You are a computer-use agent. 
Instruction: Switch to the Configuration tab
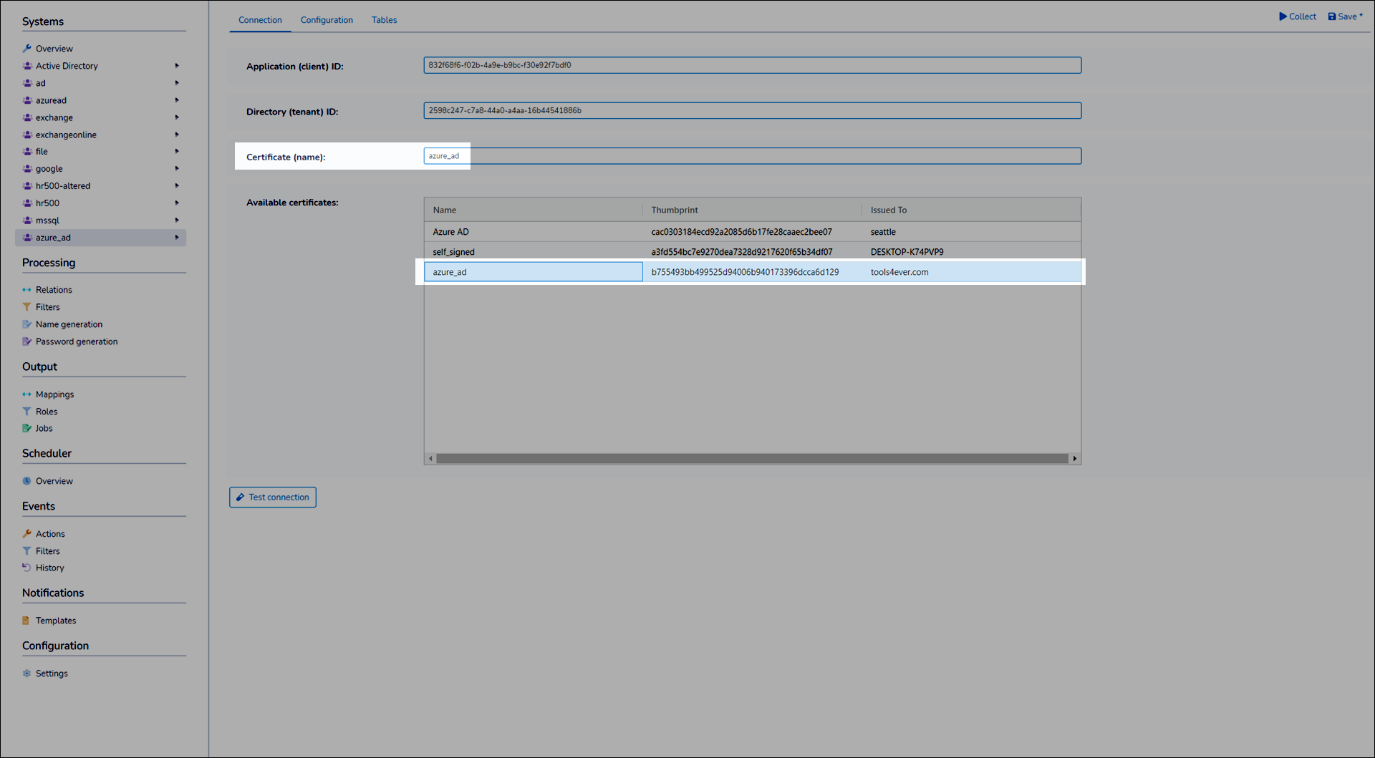327,20
